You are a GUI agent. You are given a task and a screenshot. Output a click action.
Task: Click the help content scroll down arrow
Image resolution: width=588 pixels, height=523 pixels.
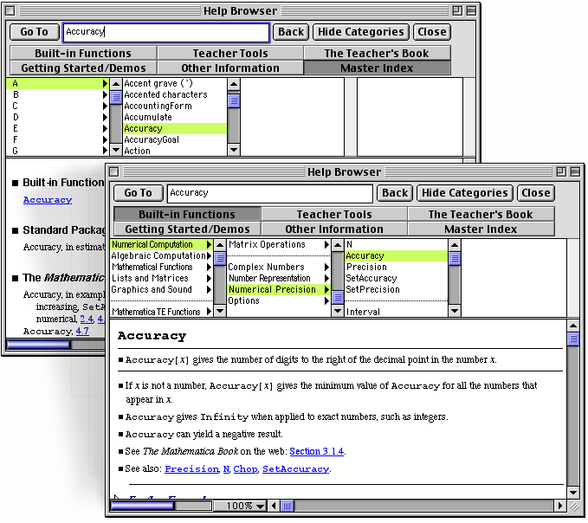point(573,493)
